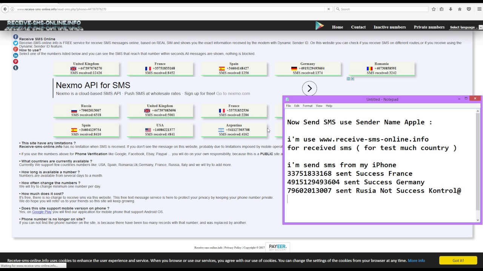Click Got it! cookie consent button
Image resolution: width=483 pixels, height=271 pixels.
tap(458, 260)
